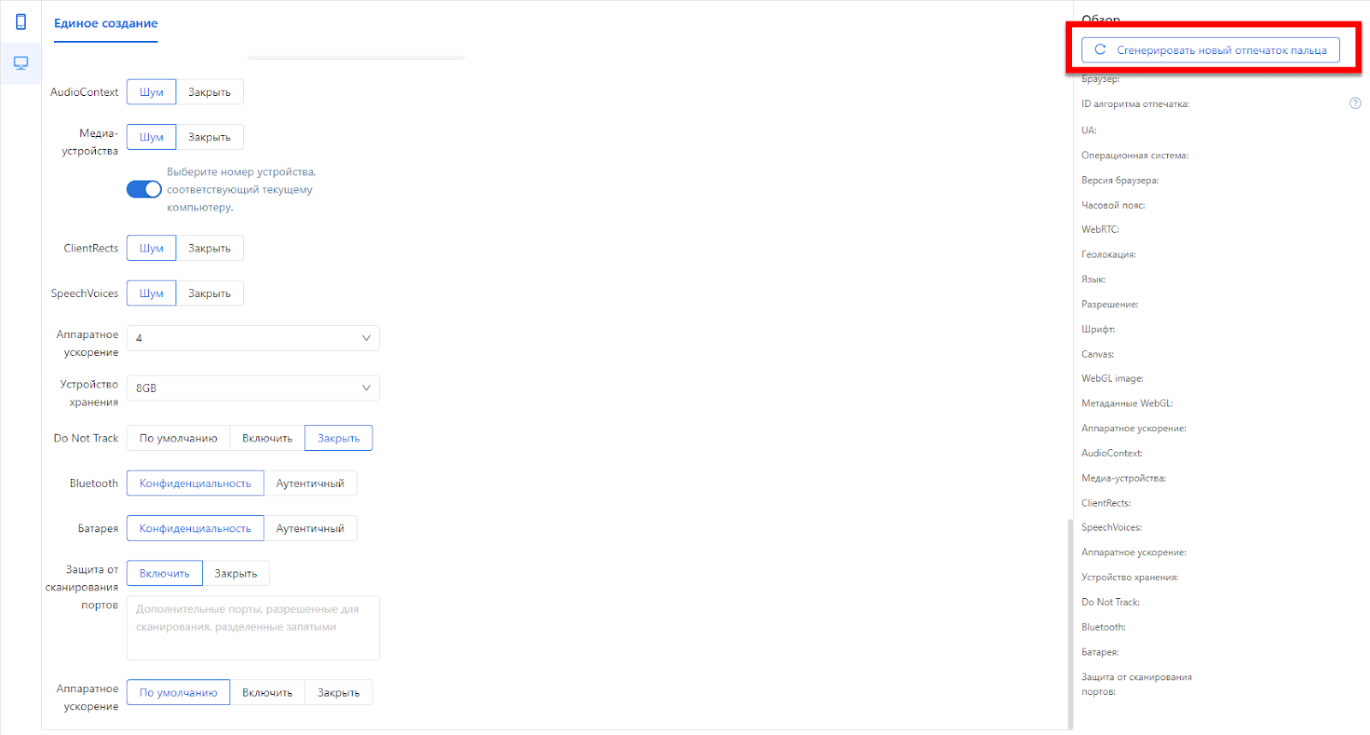The image size is (1370, 735).
Task: Click the WebGL image: overview row
Action: 1112,378
